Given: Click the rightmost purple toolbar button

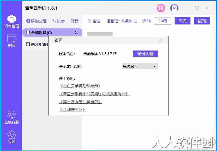Looking at the screenshot, I should pyautogui.click(x=202, y=21).
